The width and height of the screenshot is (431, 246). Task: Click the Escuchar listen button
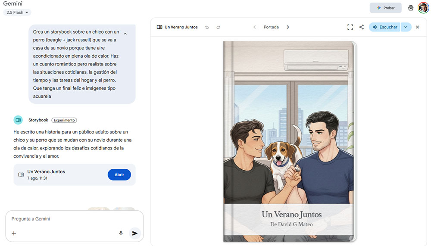384,27
